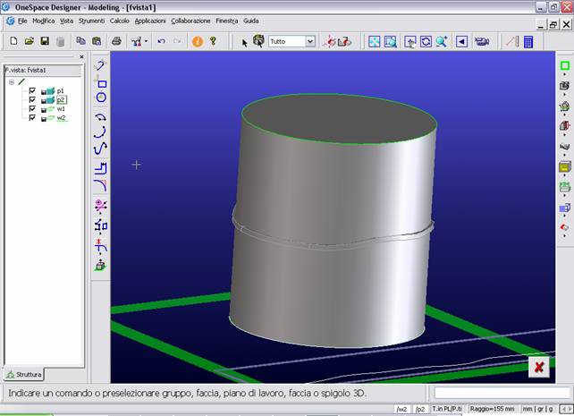574x416 pixels.
Task: Close the structure browser panel
Action: [x=81, y=56]
